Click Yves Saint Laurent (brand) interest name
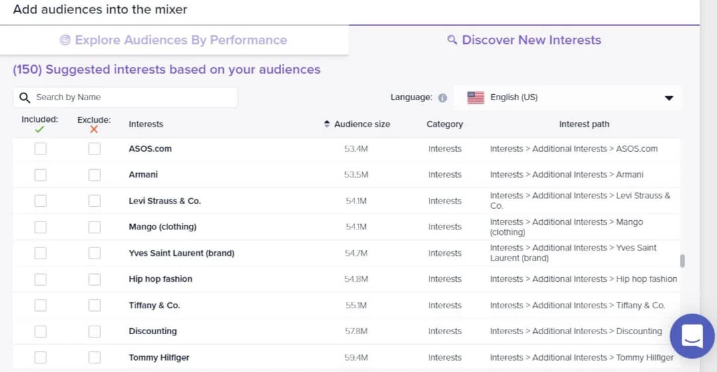The image size is (717, 372). coord(181,253)
